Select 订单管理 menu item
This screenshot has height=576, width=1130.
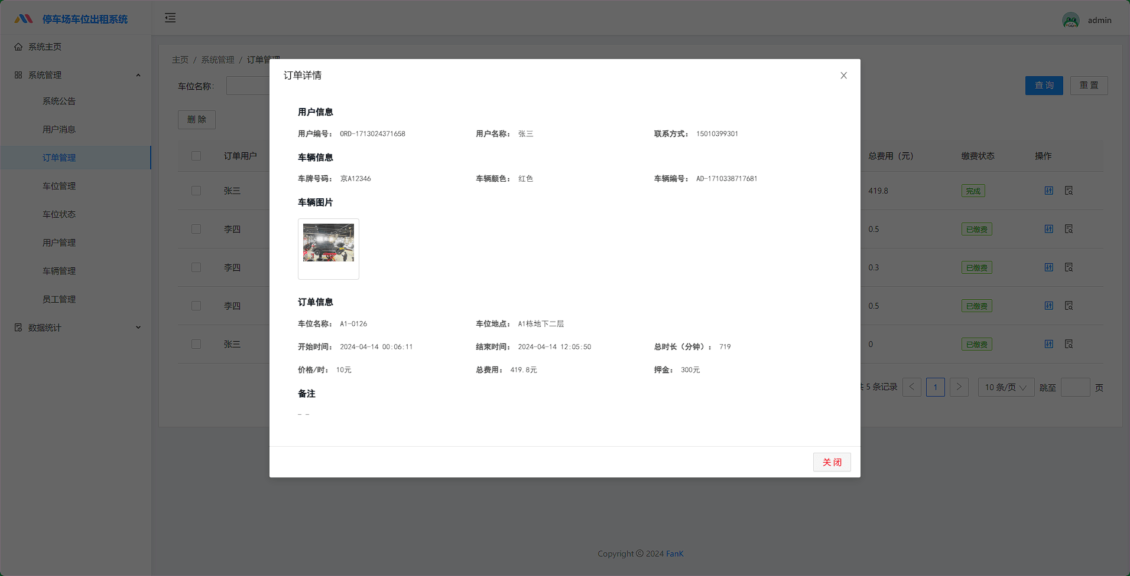pyautogui.click(x=76, y=158)
